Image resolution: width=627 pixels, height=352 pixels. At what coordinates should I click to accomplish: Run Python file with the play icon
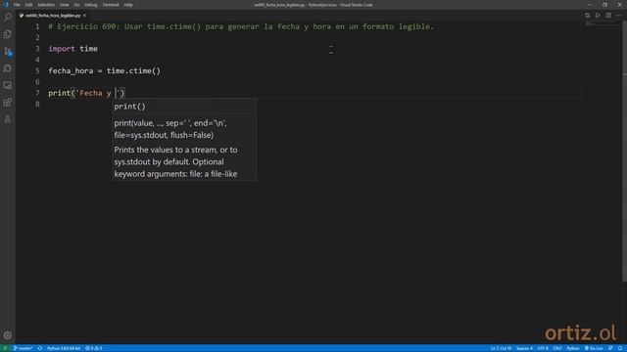point(598,16)
